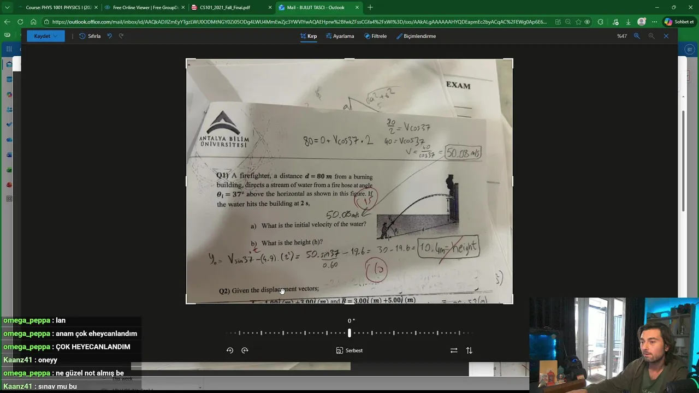
Task: Go back with the browser back arrow
Action: (7, 22)
